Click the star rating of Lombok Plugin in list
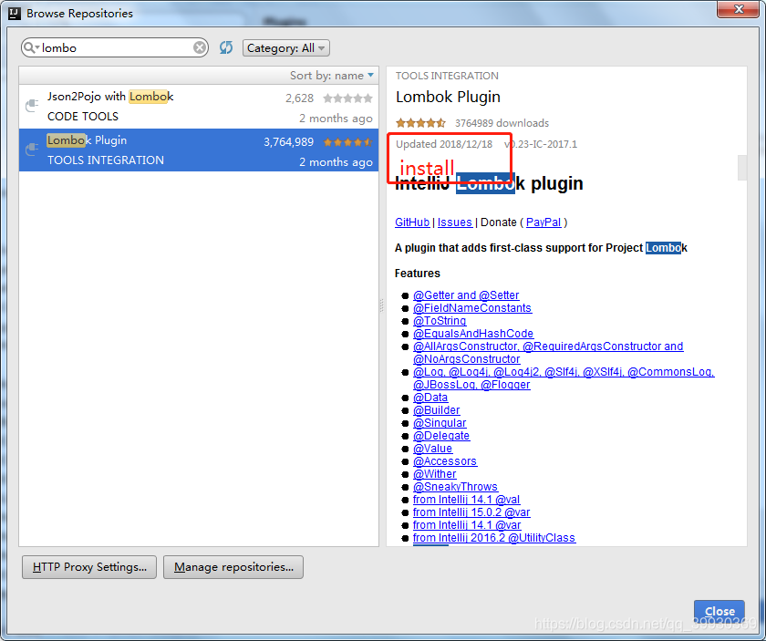766x641 pixels. click(347, 142)
